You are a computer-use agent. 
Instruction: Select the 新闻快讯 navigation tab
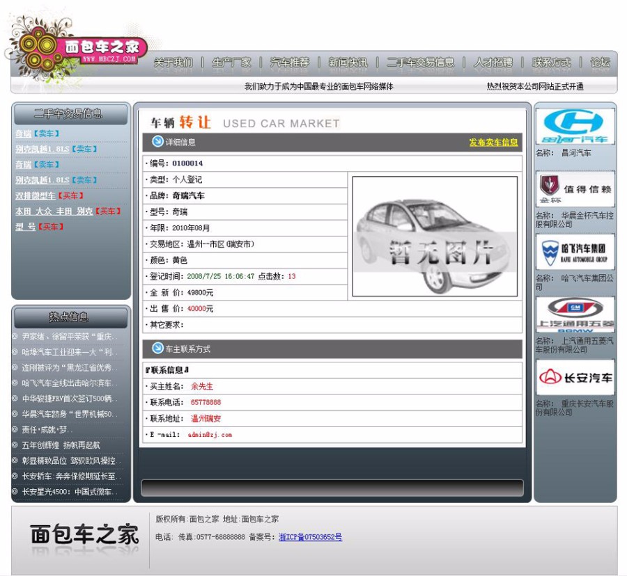pos(348,62)
